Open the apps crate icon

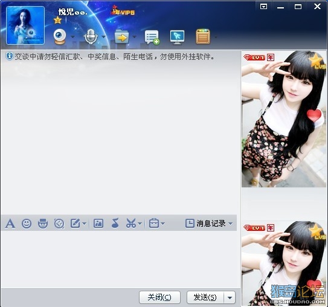pos(203,37)
